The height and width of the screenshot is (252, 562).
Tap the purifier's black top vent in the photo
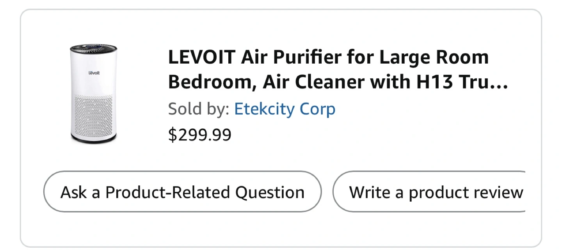93,50
